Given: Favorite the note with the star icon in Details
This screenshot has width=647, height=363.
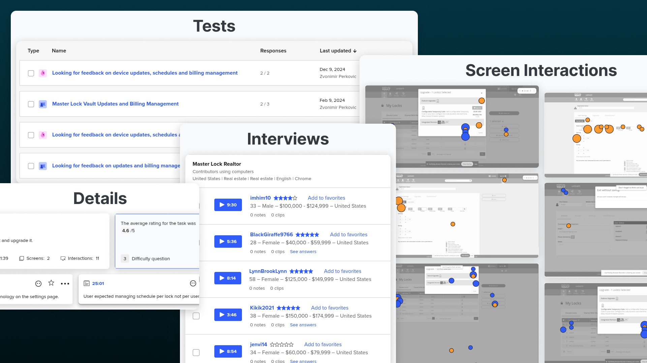Looking at the screenshot, I should pyautogui.click(x=51, y=283).
